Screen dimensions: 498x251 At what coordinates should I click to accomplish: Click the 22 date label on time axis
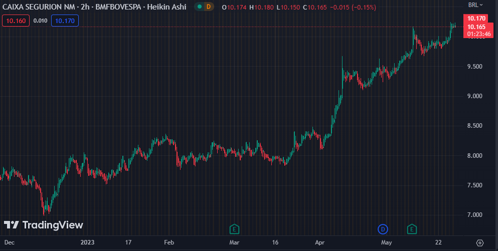click(x=438, y=242)
